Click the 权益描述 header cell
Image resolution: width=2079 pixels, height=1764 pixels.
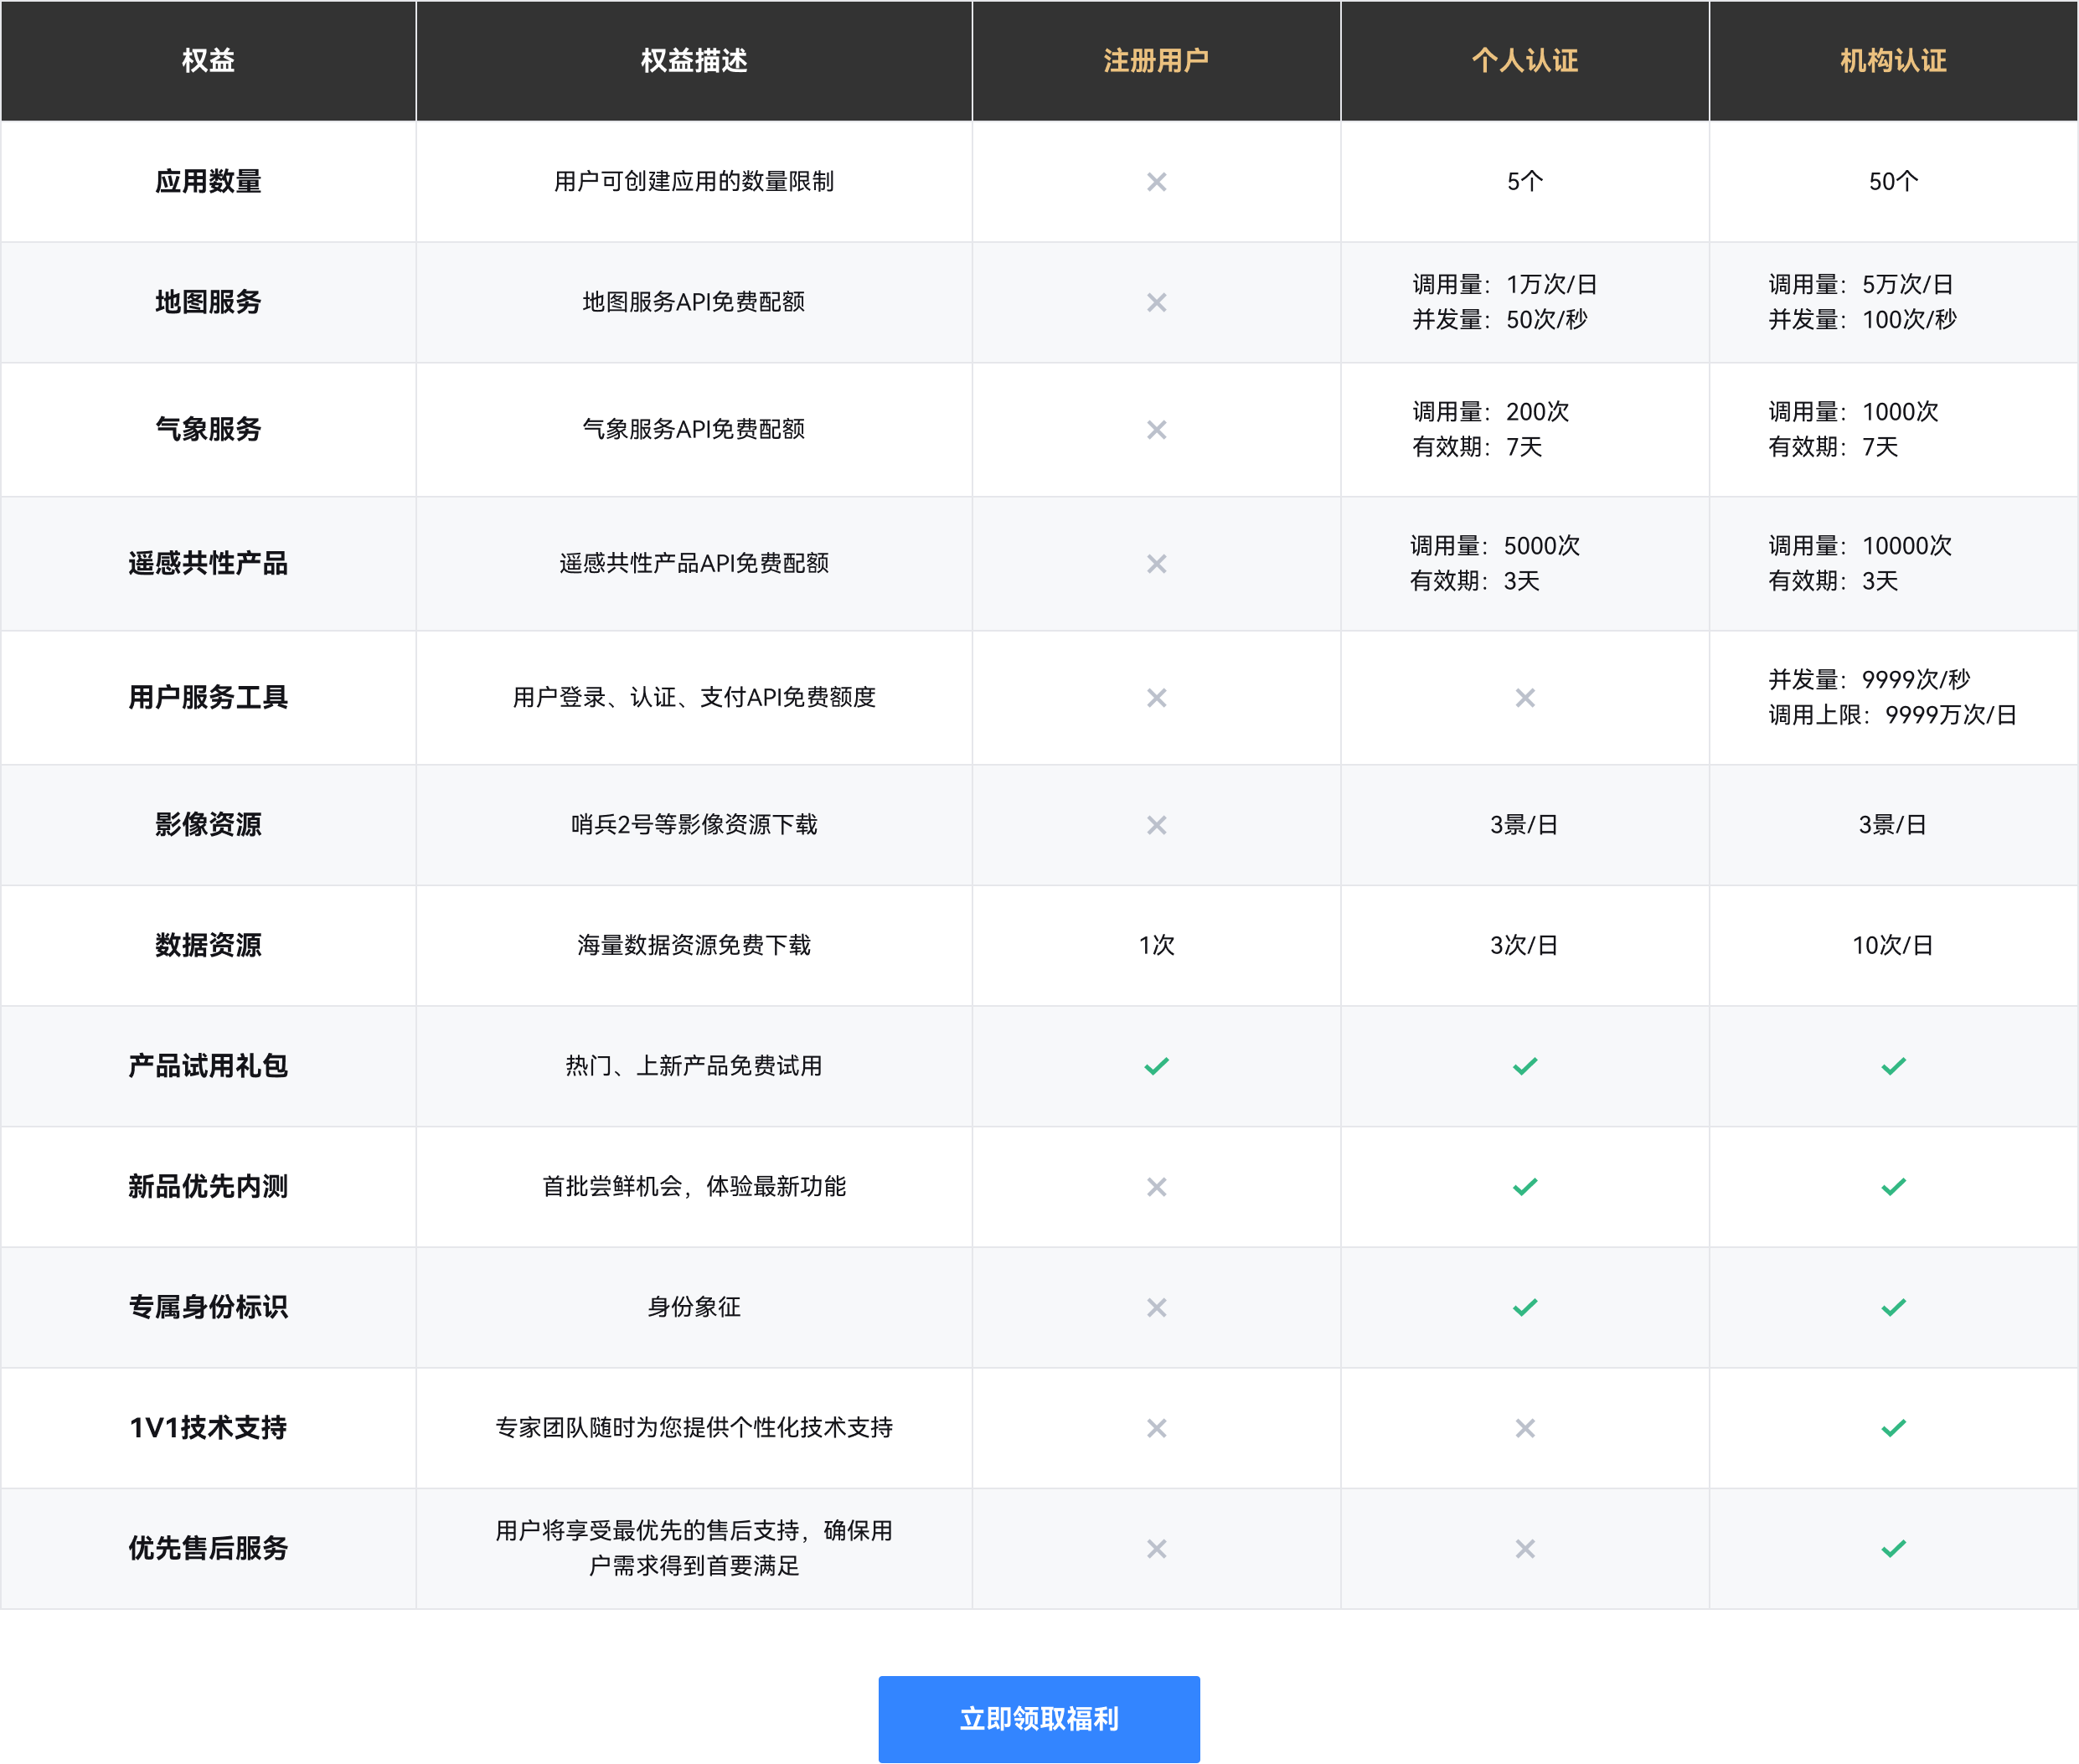[x=694, y=61]
